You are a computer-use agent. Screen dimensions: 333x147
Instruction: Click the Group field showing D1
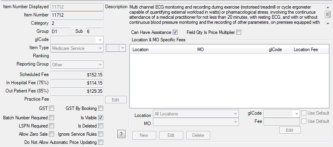click(x=60, y=32)
